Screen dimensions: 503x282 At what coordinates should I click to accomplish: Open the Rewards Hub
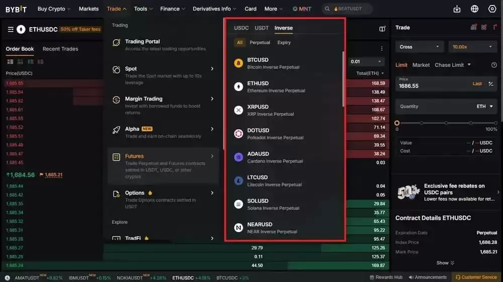[386, 277]
